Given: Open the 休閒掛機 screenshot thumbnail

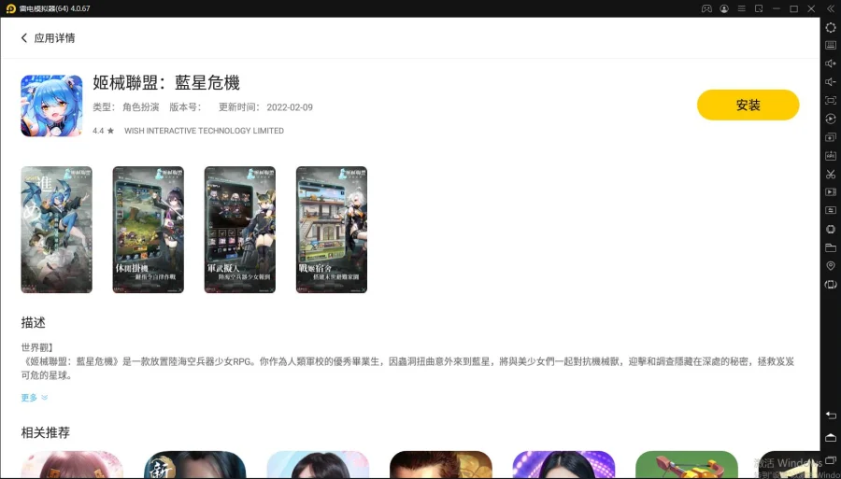Looking at the screenshot, I should (148, 230).
